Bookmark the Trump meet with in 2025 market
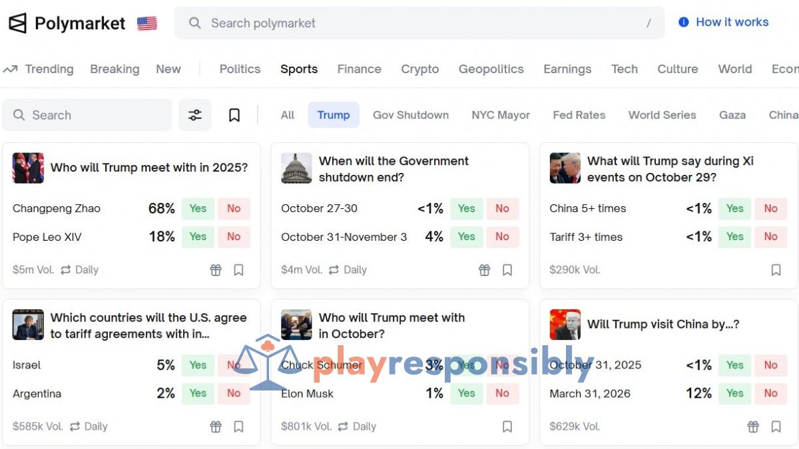 [x=238, y=270]
